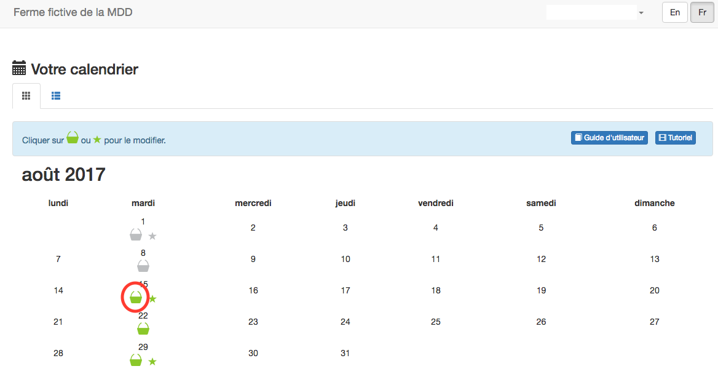Switch to list view tab

(56, 96)
